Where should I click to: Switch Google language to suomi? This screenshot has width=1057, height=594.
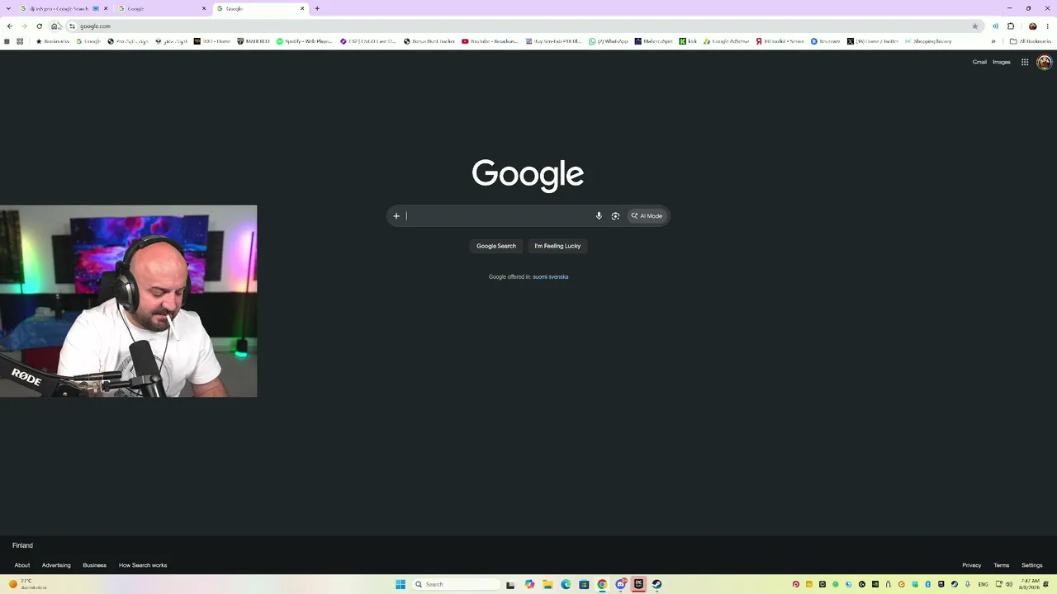(x=540, y=277)
